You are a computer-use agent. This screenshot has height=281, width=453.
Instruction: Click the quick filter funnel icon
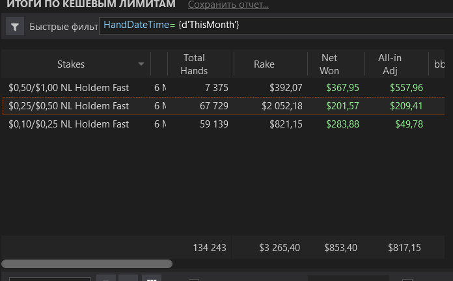(x=15, y=27)
